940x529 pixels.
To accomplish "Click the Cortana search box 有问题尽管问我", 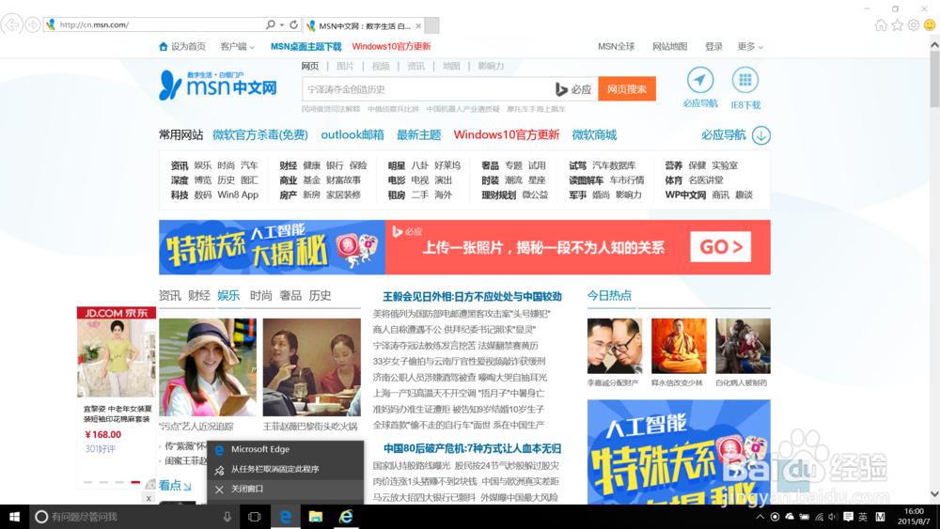I will [126, 517].
